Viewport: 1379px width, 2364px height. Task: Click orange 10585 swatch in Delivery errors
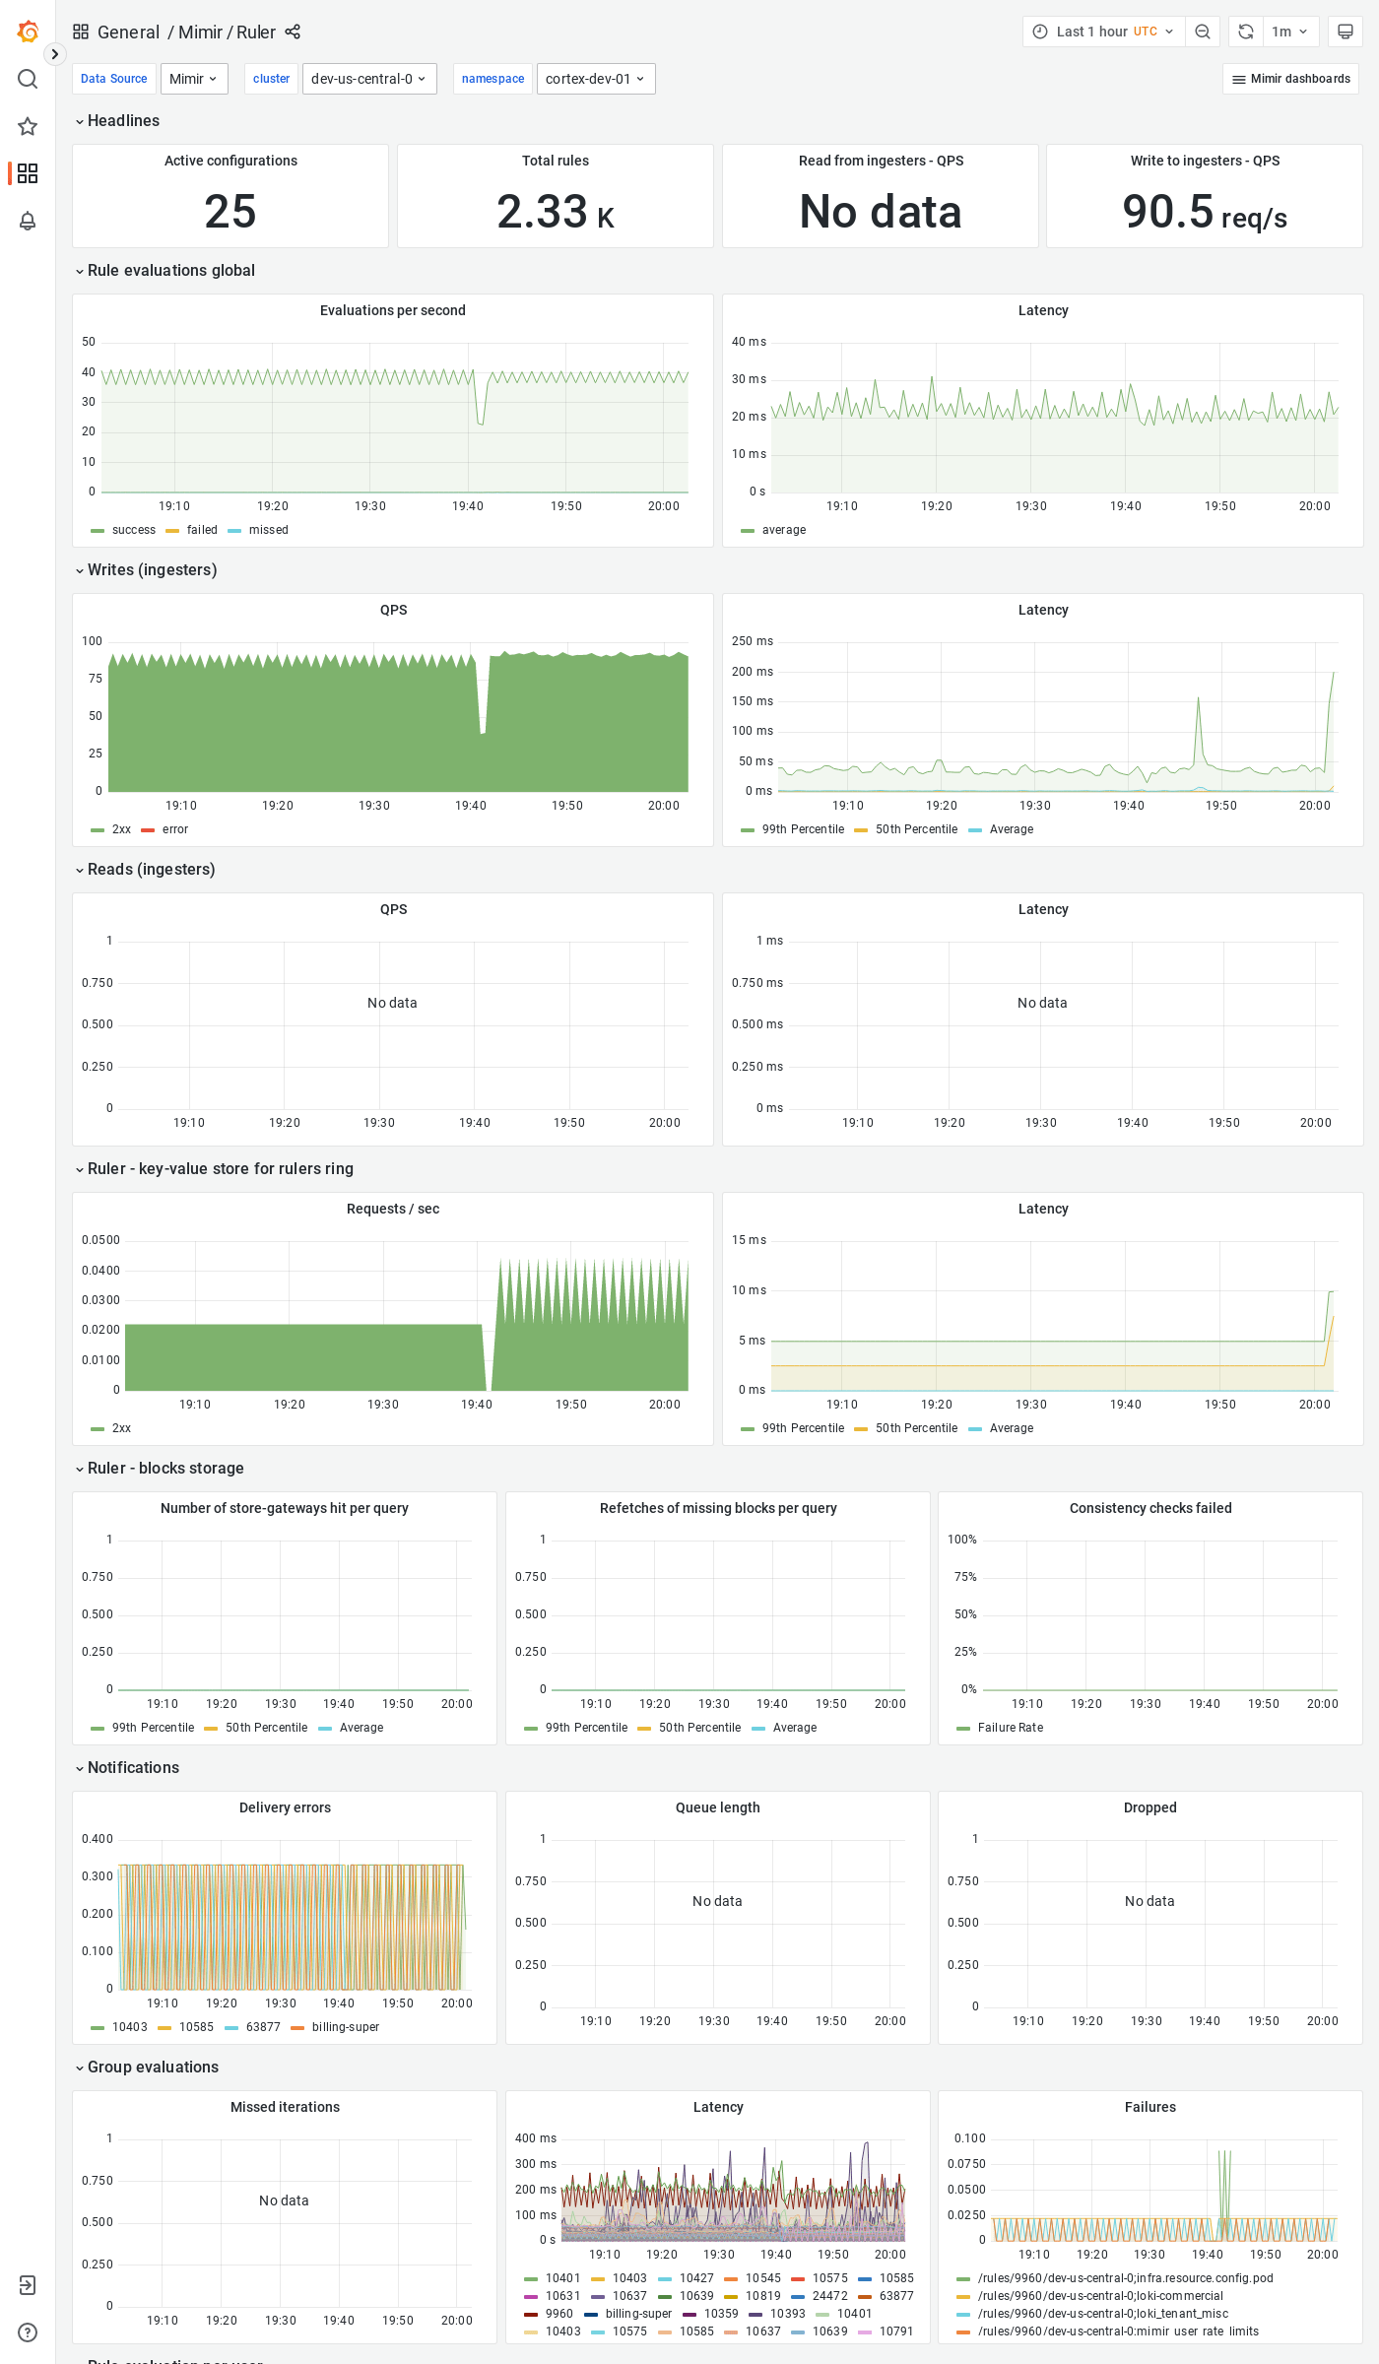(x=164, y=2027)
